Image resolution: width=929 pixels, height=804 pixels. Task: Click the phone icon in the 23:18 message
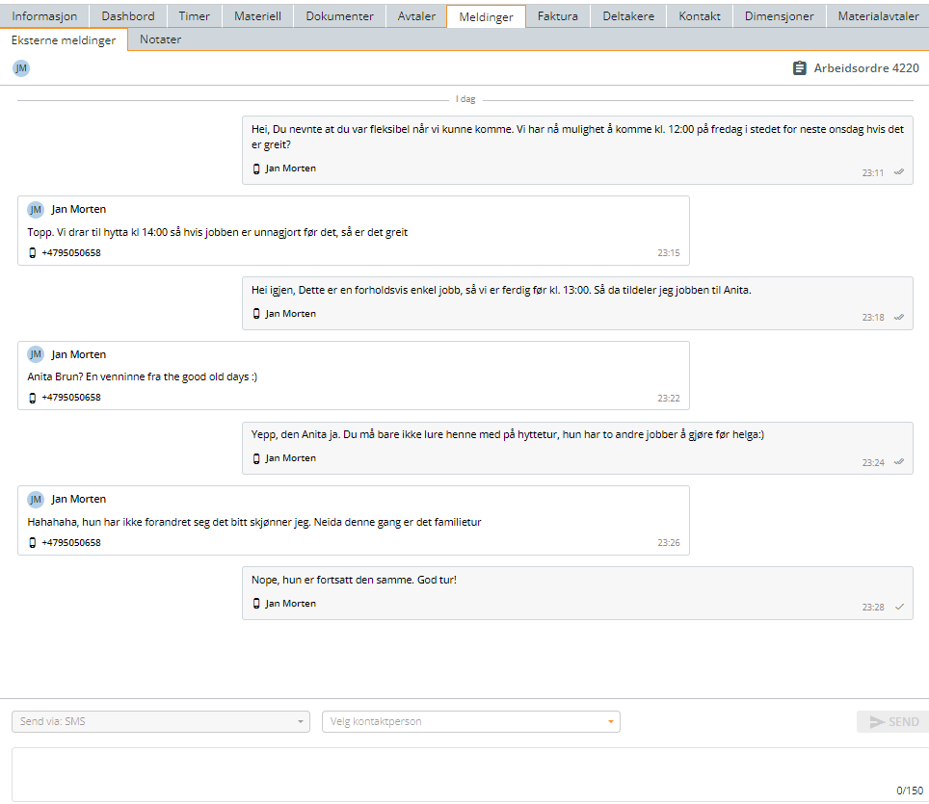256,314
